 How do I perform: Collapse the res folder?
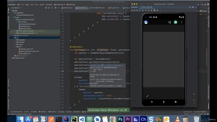coord(13,38)
